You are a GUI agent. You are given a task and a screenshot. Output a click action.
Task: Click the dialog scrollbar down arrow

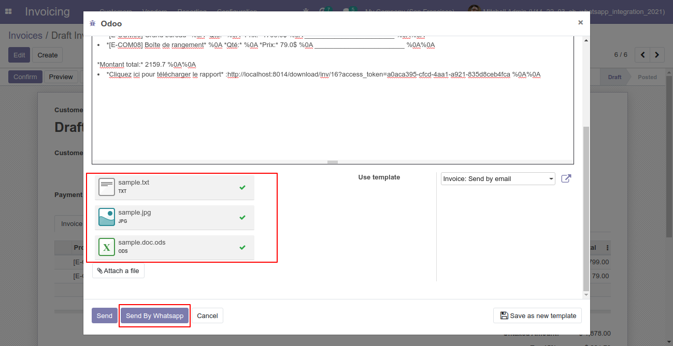coord(586,295)
